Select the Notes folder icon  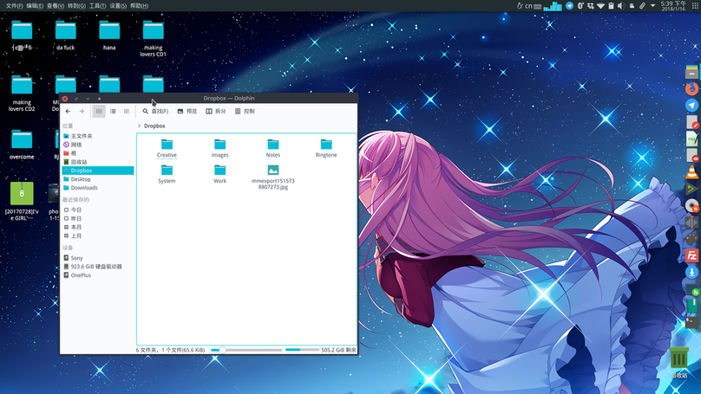coord(273,144)
